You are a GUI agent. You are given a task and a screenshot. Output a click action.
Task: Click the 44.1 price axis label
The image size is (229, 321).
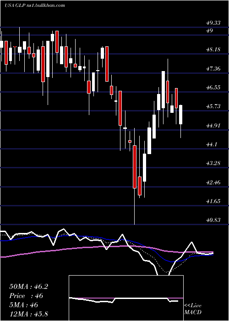212,144
